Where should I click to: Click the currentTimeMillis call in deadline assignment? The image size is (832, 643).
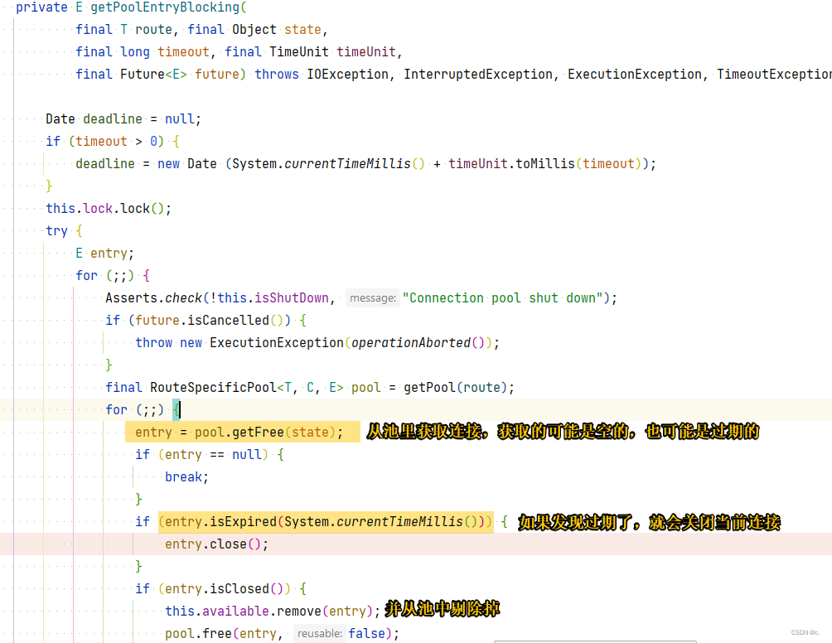(354, 164)
